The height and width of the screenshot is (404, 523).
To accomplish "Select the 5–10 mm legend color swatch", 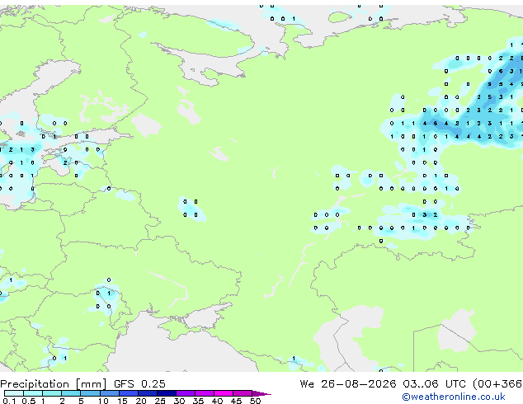I will coord(90,393).
